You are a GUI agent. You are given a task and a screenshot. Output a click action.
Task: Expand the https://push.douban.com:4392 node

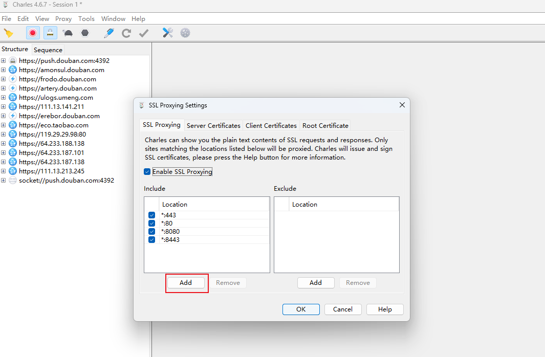pos(4,60)
